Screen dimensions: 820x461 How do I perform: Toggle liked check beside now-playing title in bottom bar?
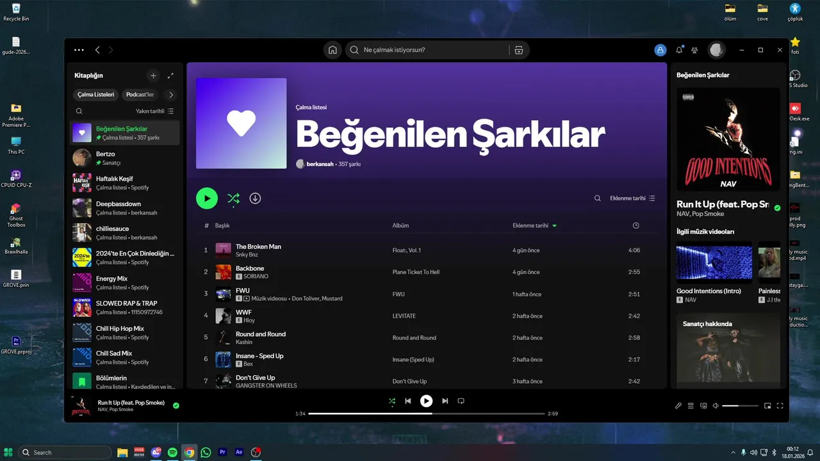[x=176, y=405]
